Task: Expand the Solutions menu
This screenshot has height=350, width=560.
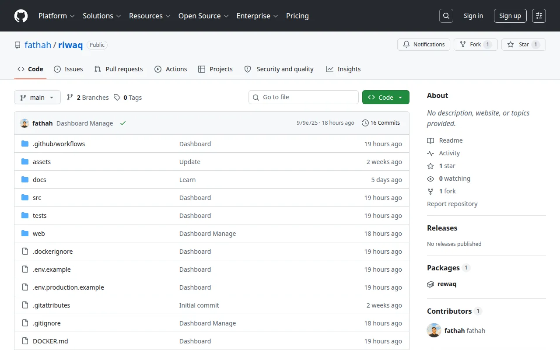Action: click(x=101, y=16)
